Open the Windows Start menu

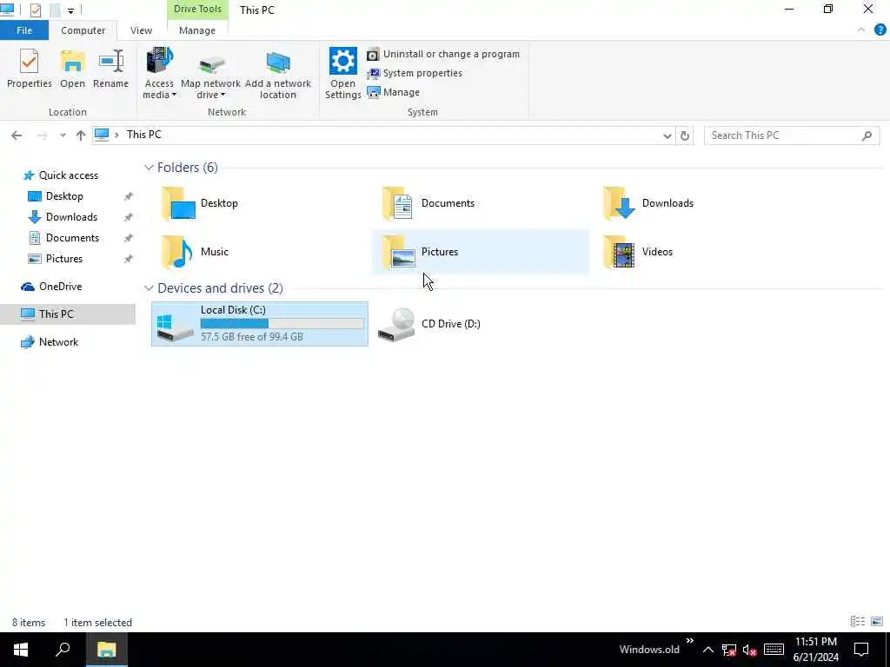(x=21, y=650)
